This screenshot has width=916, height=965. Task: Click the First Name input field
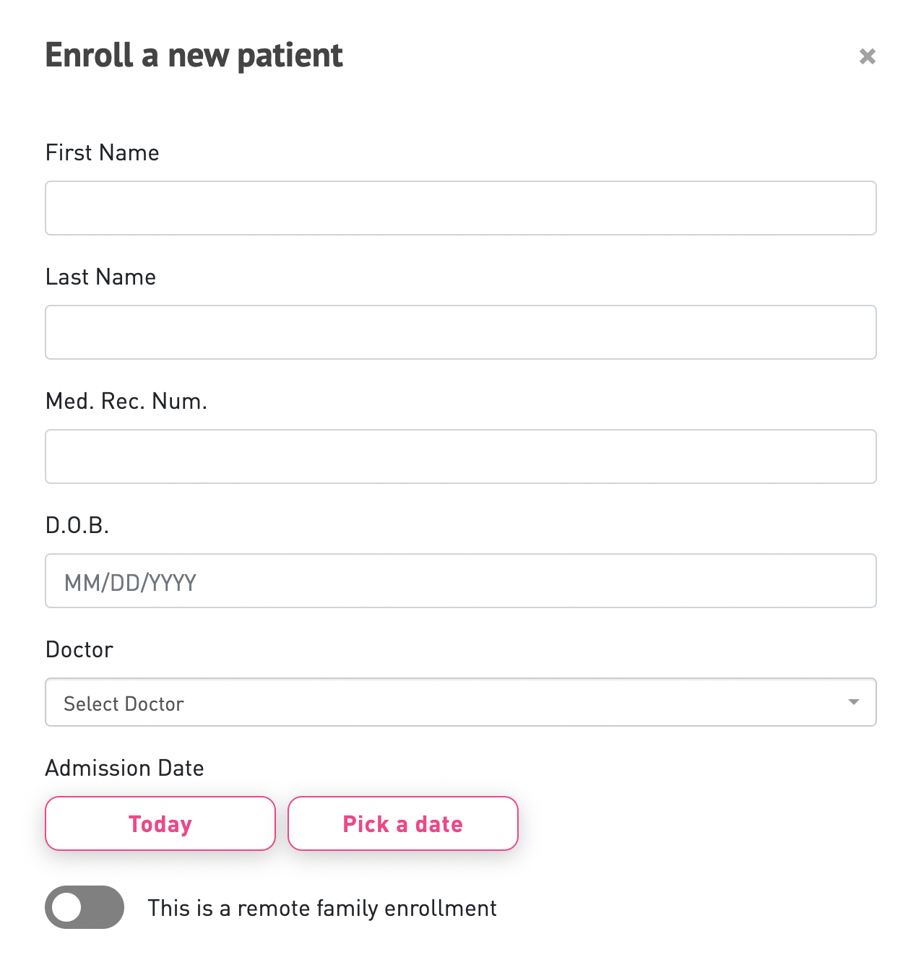(x=461, y=208)
